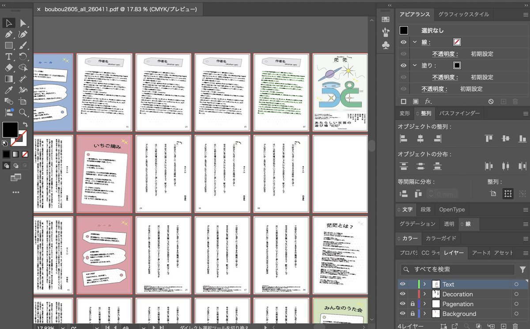This screenshot has height=329, width=530.
Task: Select the Curvature tool
Action: coord(23,34)
